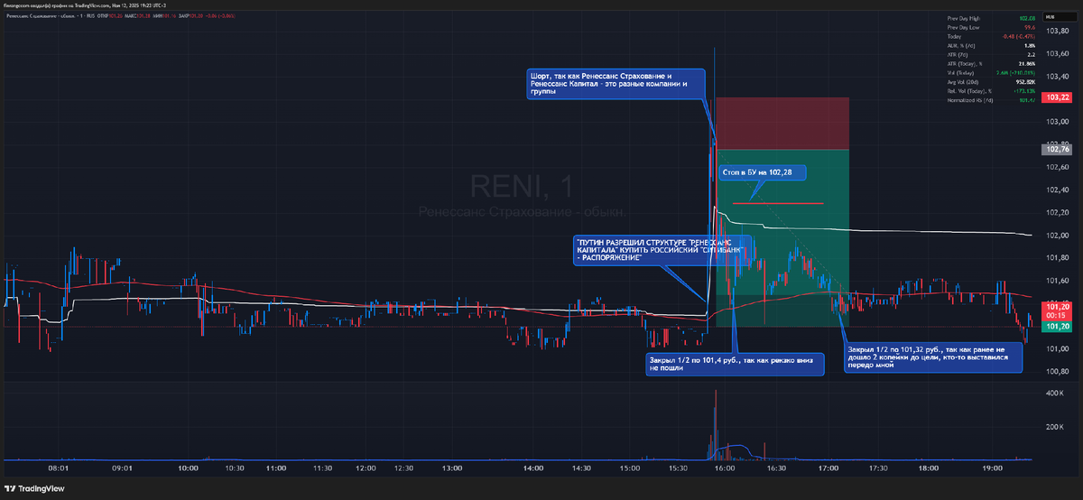Click the 00:15 bar countdown label

(x=1056, y=315)
